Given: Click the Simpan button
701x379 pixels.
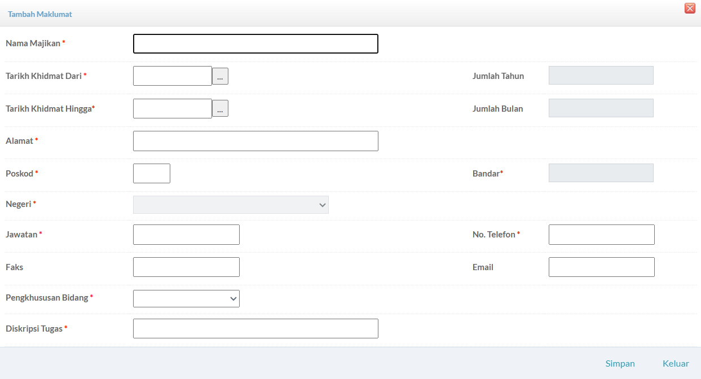Looking at the screenshot, I should click(620, 364).
